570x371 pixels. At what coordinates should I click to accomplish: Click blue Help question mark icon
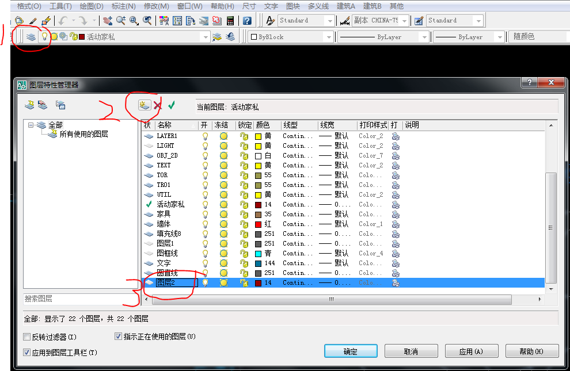247,21
